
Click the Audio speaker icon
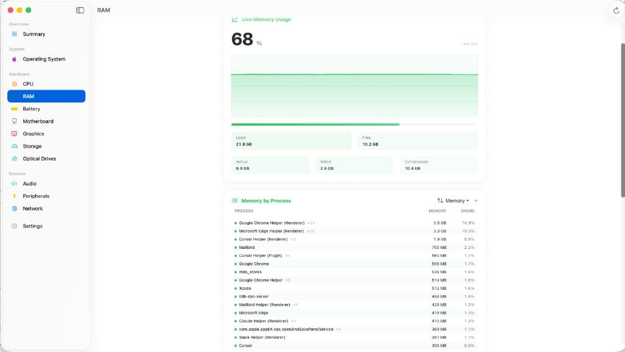[15, 184]
